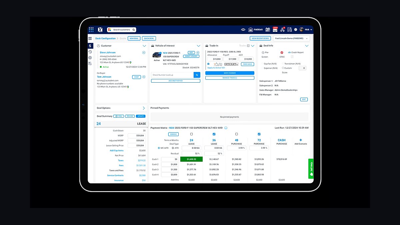The width and height of the screenshot is (400, 225).
Task: Click the Quote breadcrumb item
Action: [x=123, y=38]
